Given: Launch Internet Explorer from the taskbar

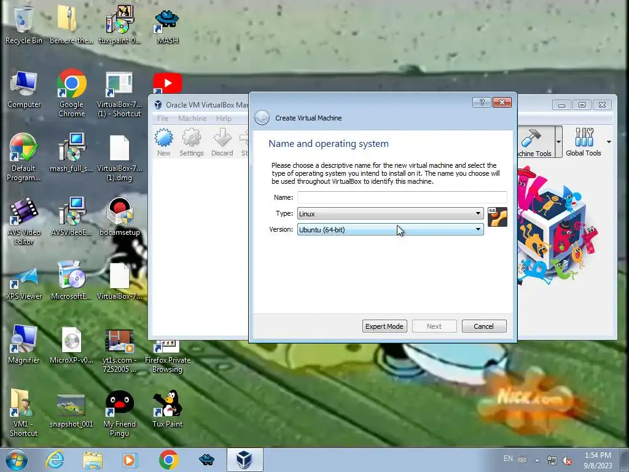Looking at the screenshot, I should pyautogui.click(x=55, y=460).
